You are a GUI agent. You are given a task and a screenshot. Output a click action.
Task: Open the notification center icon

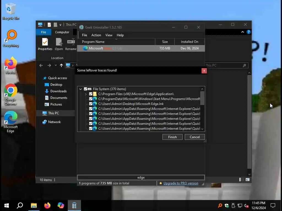coord(273,206)
